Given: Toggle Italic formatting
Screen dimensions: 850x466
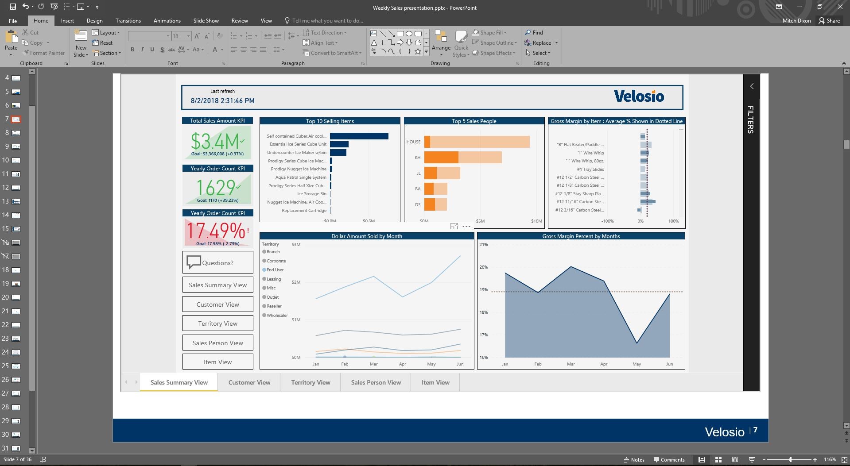Looking at the screenshot, I should coord(142,50).
